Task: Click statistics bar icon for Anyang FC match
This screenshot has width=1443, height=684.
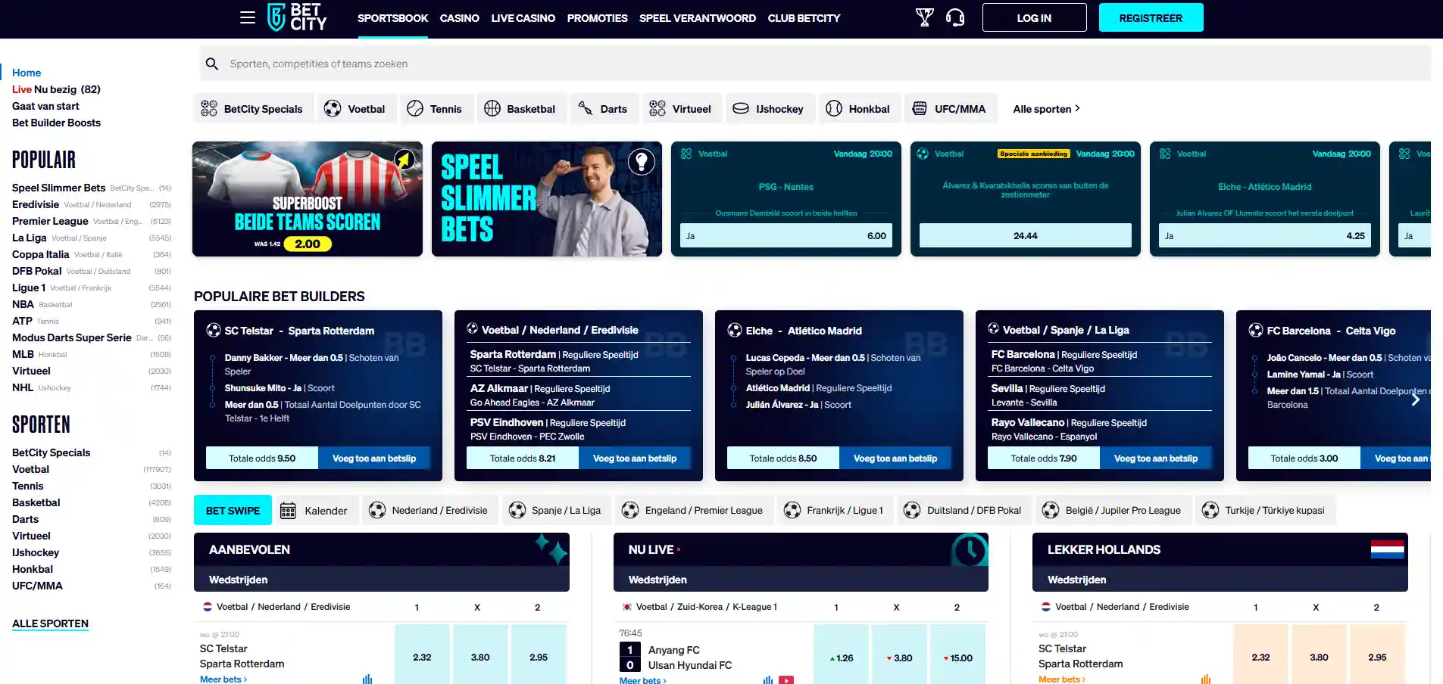Action: (768, 680)
